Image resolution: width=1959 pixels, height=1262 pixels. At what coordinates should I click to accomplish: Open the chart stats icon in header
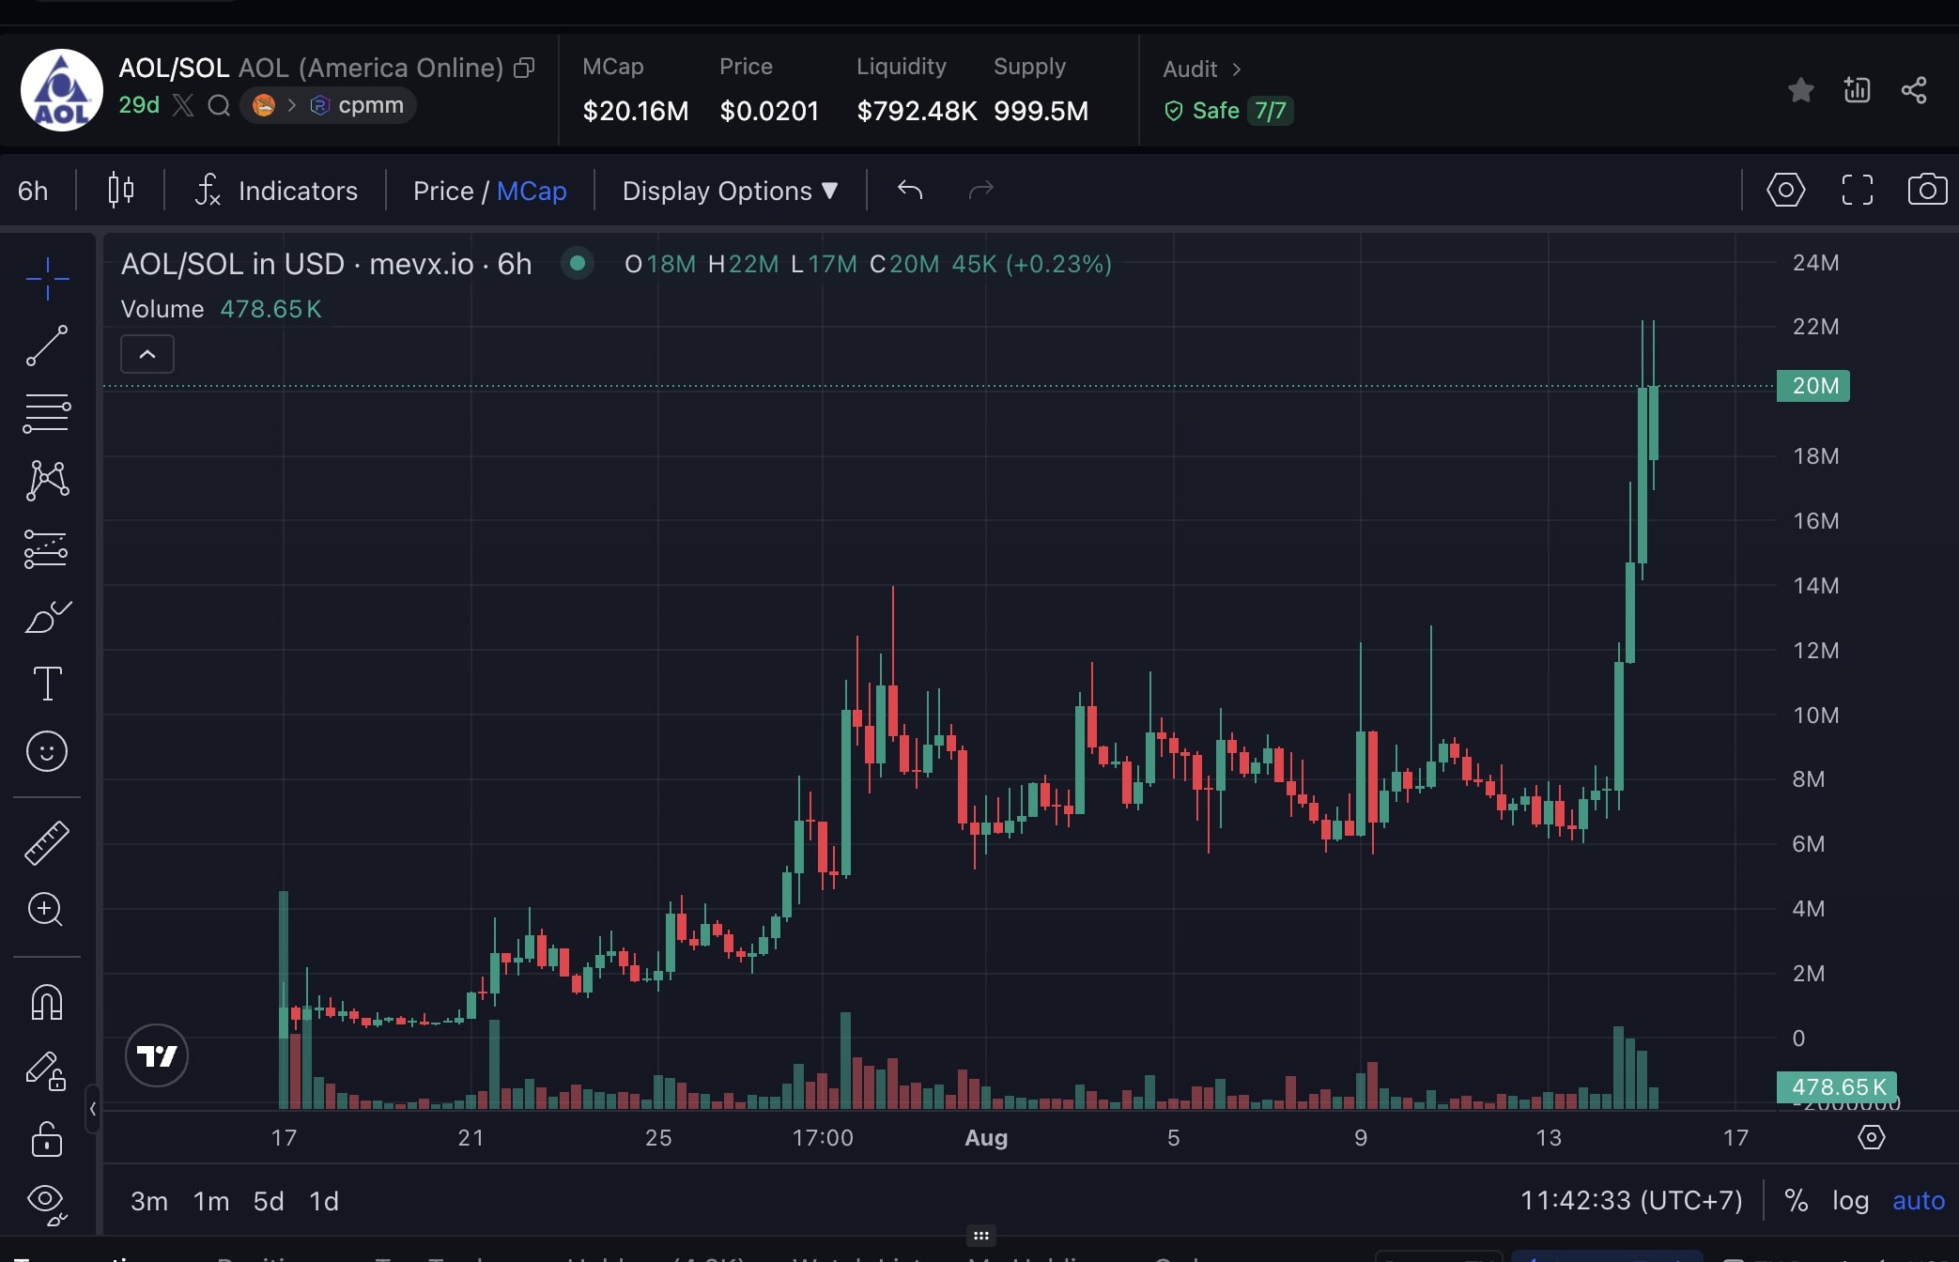pyautogui.click(x=1857, y=90)
